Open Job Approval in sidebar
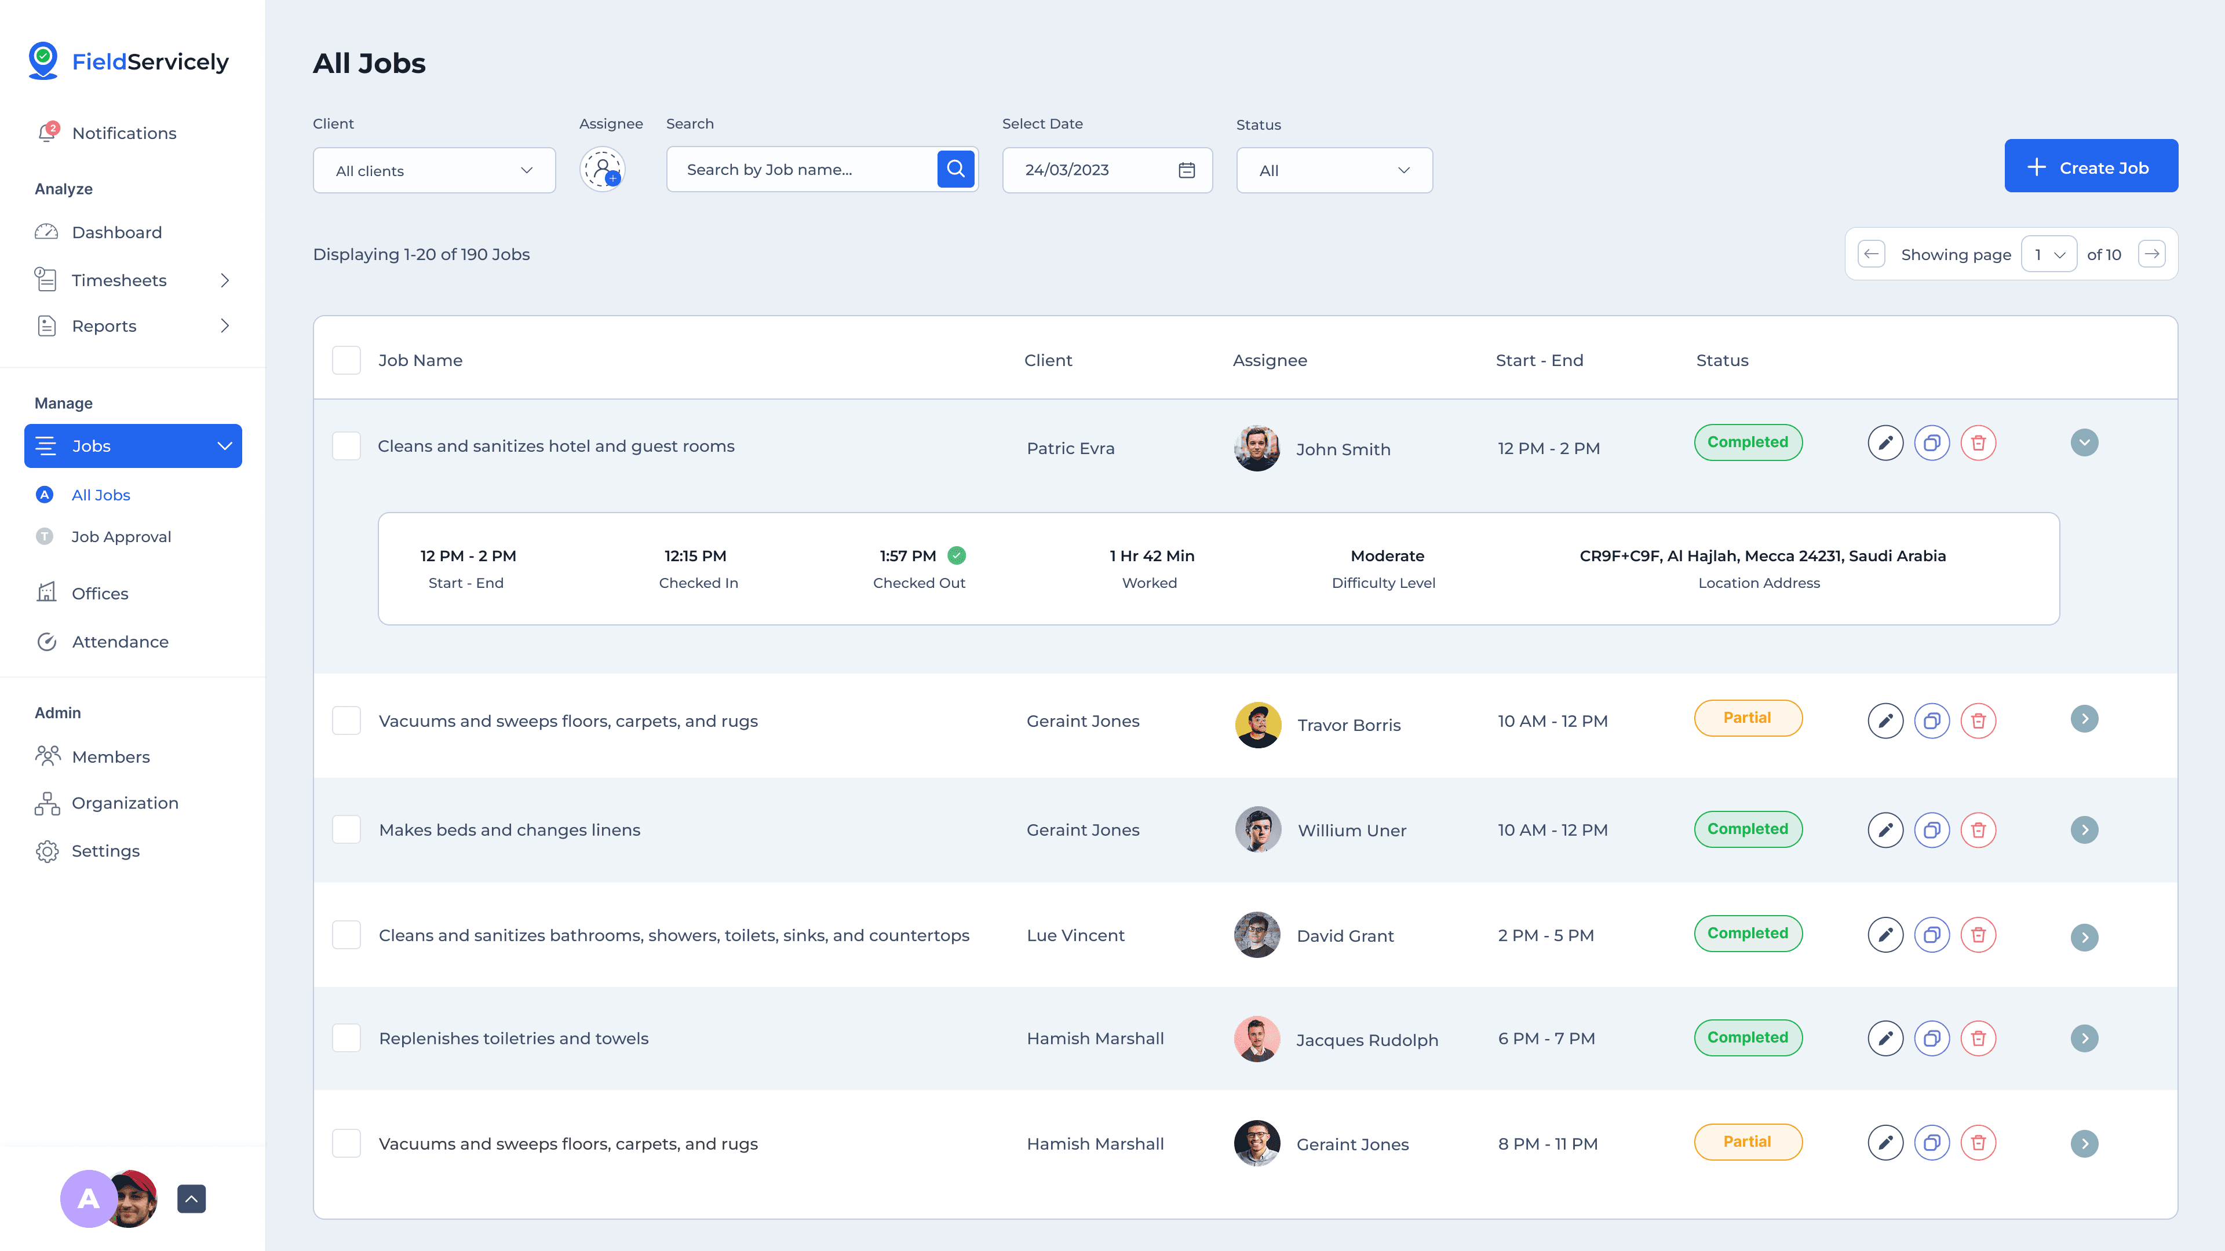 pos(121,536)
